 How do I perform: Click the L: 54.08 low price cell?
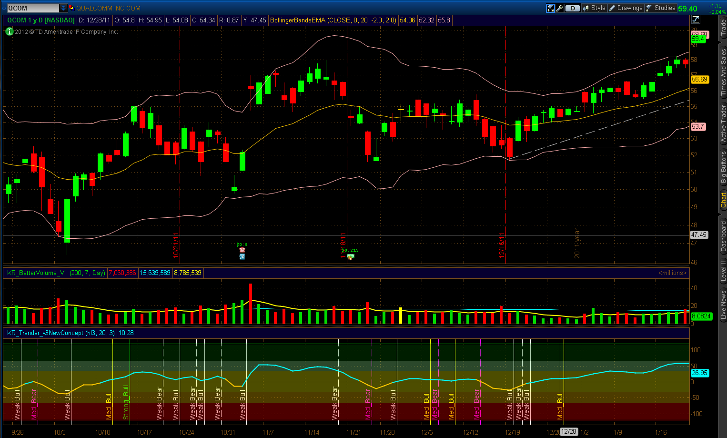pos(177,20)
